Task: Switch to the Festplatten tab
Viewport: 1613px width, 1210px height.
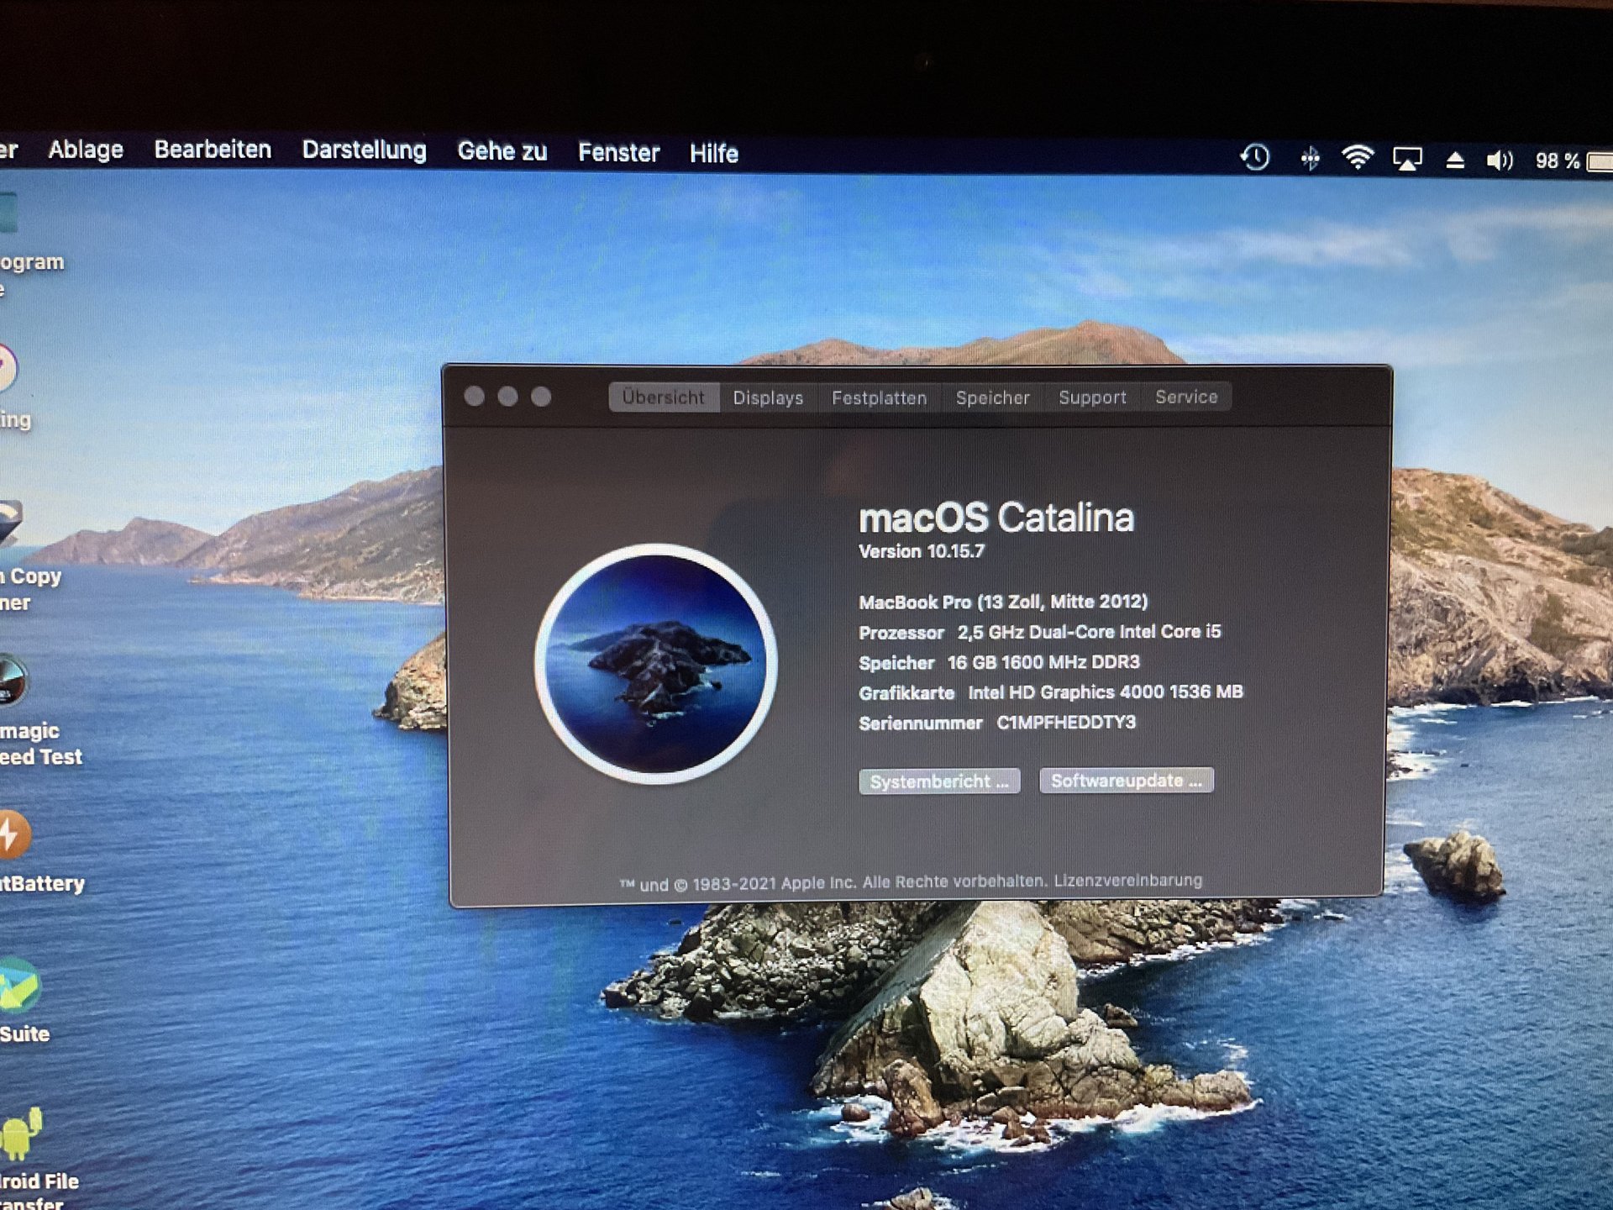Action: [x=880, y=397]
